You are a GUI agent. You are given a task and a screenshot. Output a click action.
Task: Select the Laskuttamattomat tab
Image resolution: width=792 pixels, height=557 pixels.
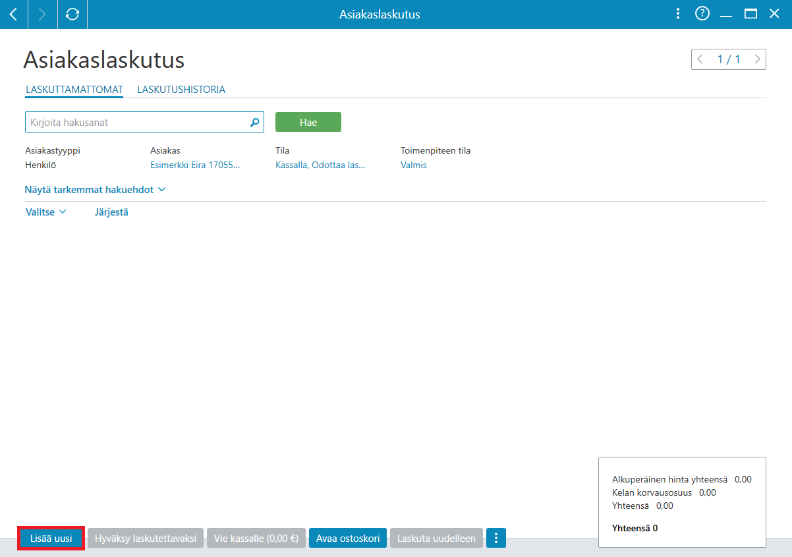pyautogui.click(x=74, y=90)
